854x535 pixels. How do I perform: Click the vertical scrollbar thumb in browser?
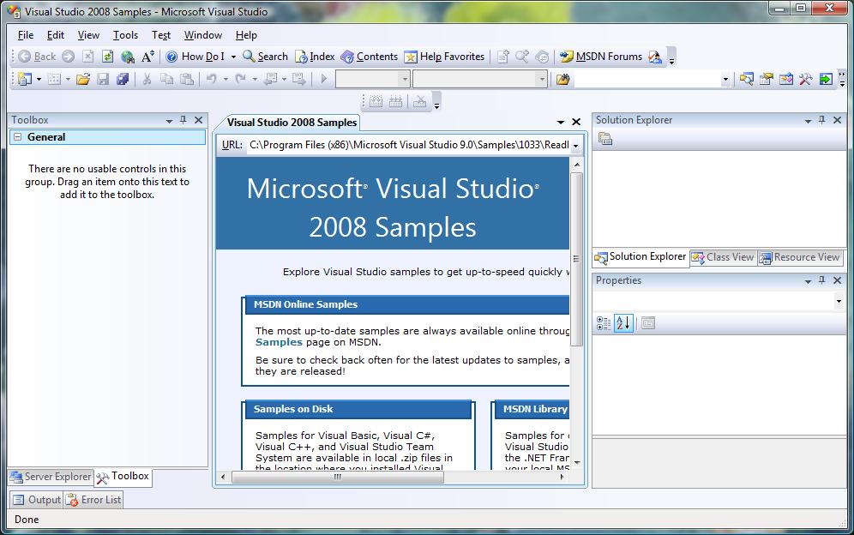click(x=576, y=259)
